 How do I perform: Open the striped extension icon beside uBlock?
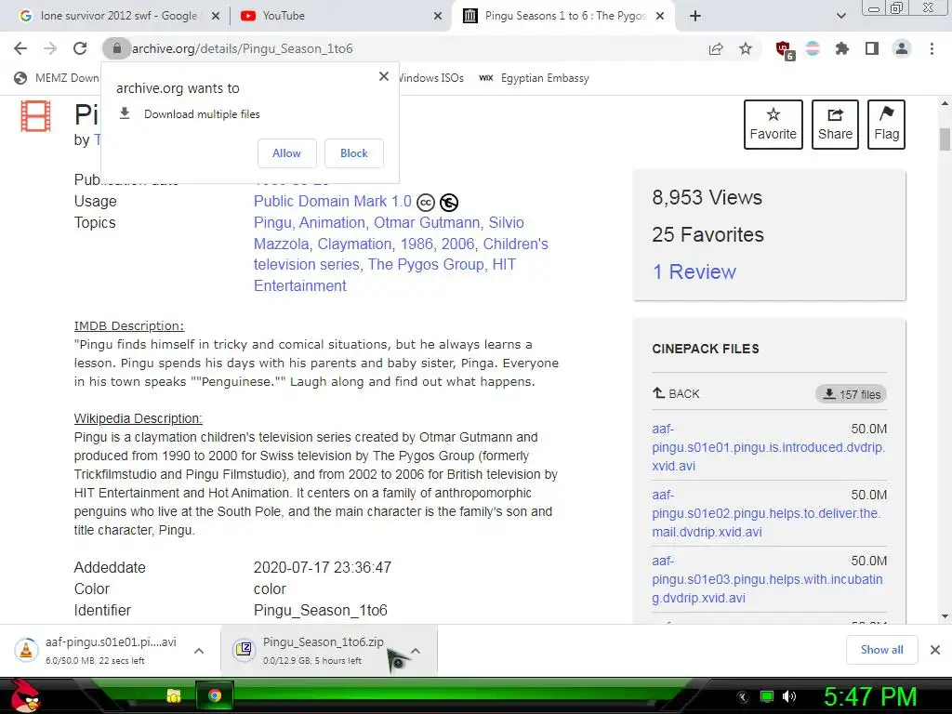pyautogui.click(x=813, y=48)
